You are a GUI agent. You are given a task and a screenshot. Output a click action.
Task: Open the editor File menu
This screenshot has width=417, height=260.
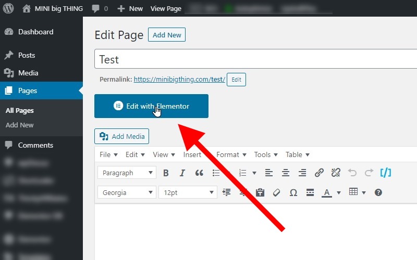click(x=108, y=154)
